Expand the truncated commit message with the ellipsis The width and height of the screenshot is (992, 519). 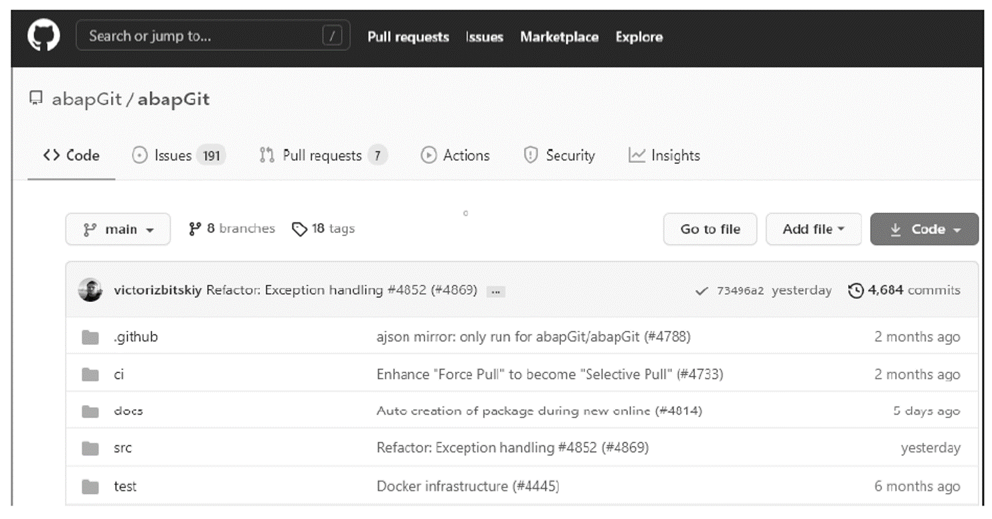click(495, 291)
